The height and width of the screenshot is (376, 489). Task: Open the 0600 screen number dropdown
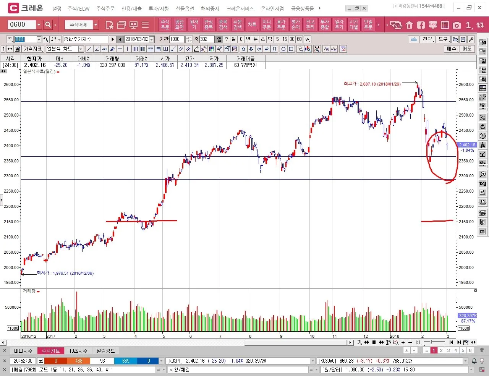tap(39, 25)
